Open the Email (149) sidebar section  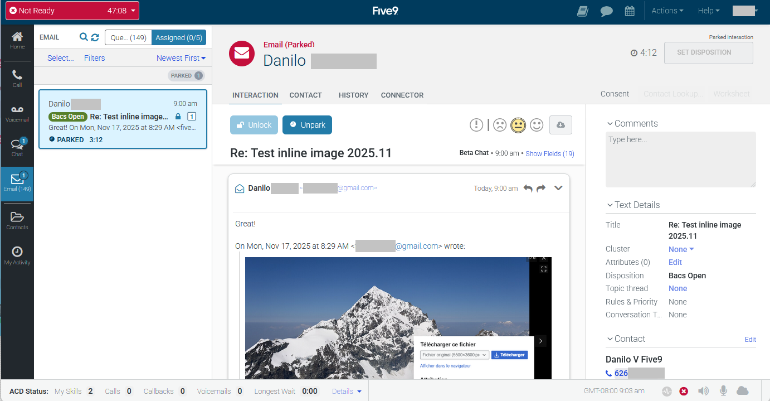(x=17, y=182)
